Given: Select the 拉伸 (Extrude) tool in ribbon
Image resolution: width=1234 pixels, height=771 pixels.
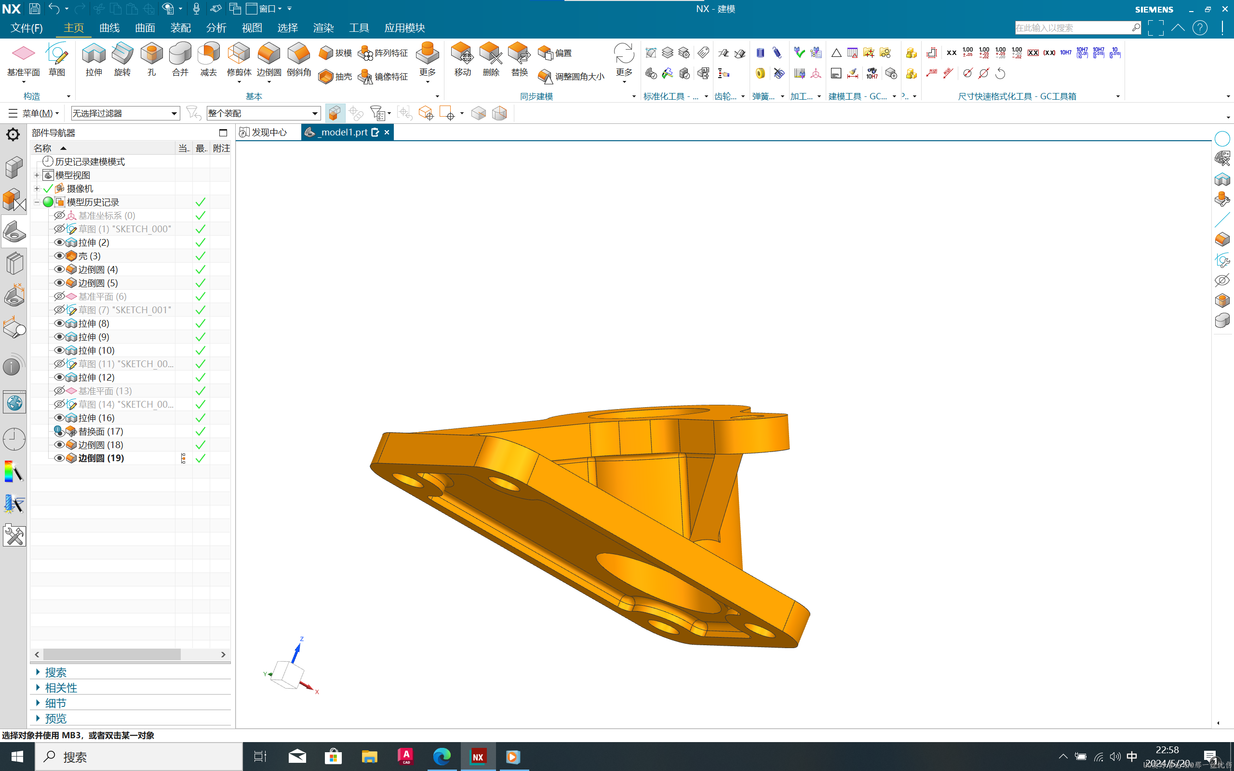Looking at the screenshot, I should [94, 60].
